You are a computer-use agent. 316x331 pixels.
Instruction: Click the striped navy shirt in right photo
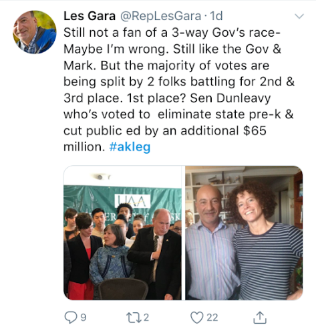click(268, 262)
